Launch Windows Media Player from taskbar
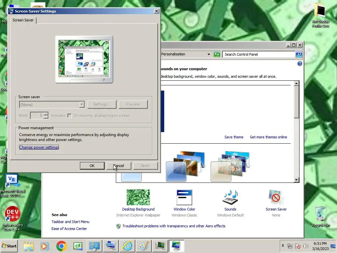This screenshot has height=253, width=337. coord(45,246)
